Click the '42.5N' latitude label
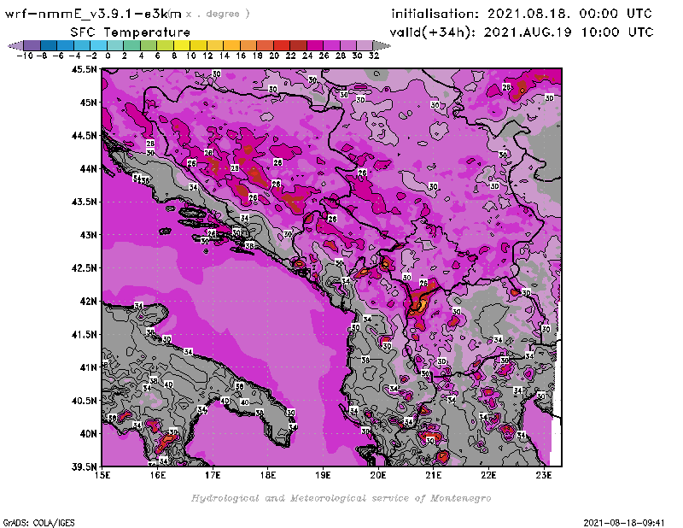Screen dimensions: 683x528 (x=84, y=268)
